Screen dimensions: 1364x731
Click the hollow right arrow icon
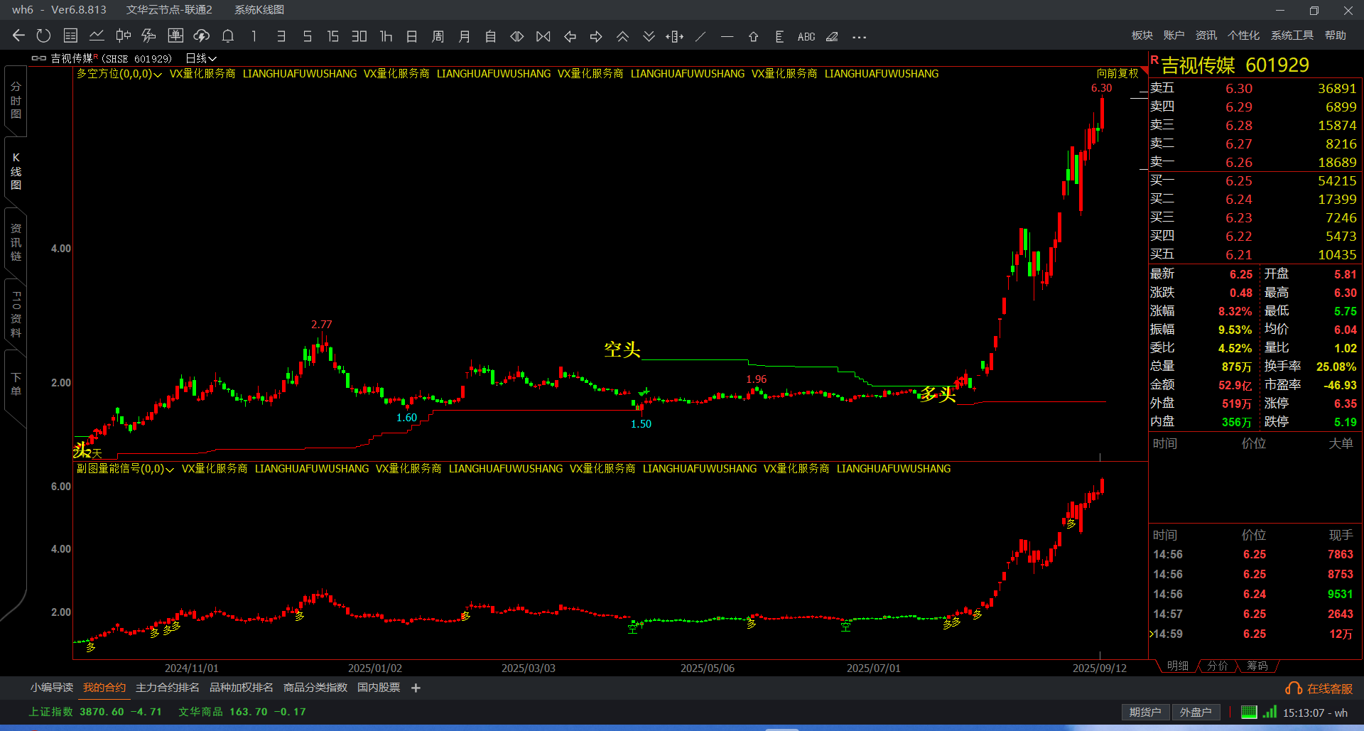[x=596, y=36]
